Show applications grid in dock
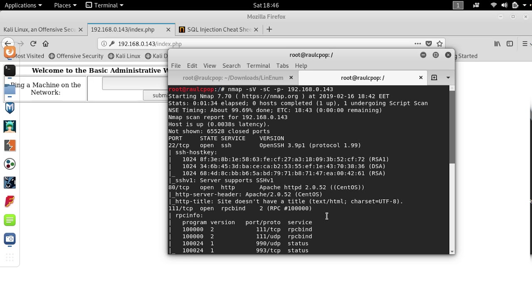This screenshot has height=299, width=532. [x=10, y=257]
